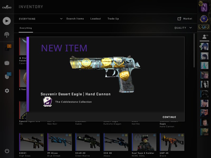Click the CONTINUE button
The image size is (211, 158).
click(x=169, y=117)
